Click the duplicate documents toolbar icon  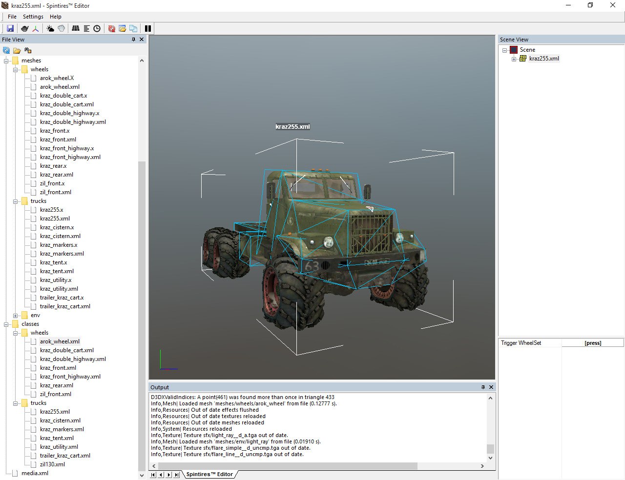pyautogui.click(x=133, y=28)
